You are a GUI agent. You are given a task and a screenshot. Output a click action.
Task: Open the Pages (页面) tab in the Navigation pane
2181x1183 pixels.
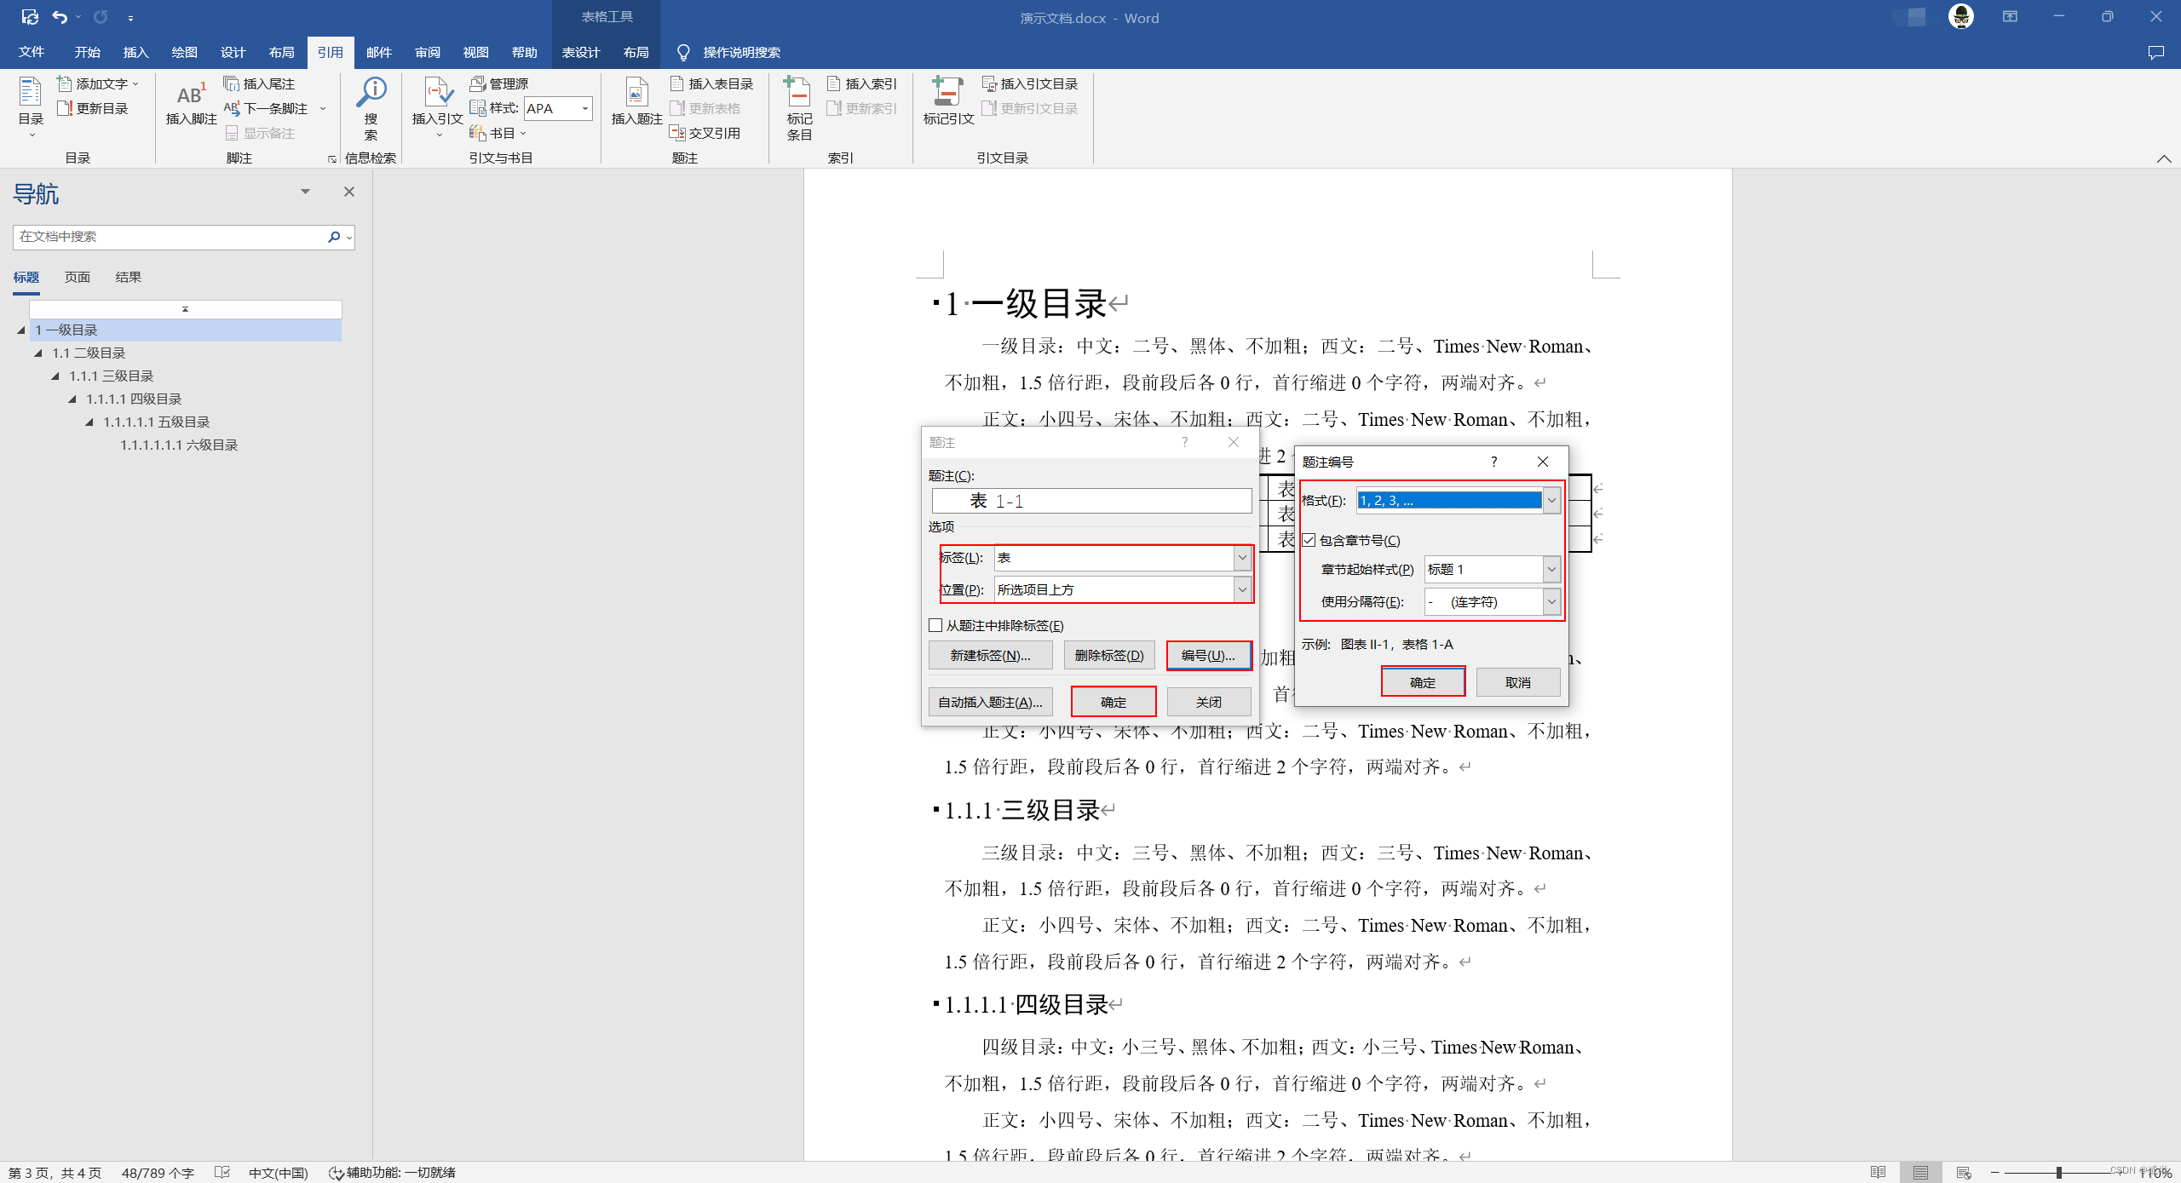tap(77, 277)
